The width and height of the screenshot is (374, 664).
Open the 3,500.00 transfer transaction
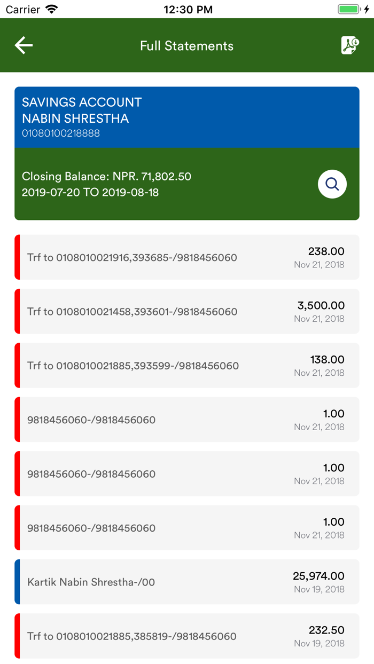pyautogui.click(x=186, y=311)
